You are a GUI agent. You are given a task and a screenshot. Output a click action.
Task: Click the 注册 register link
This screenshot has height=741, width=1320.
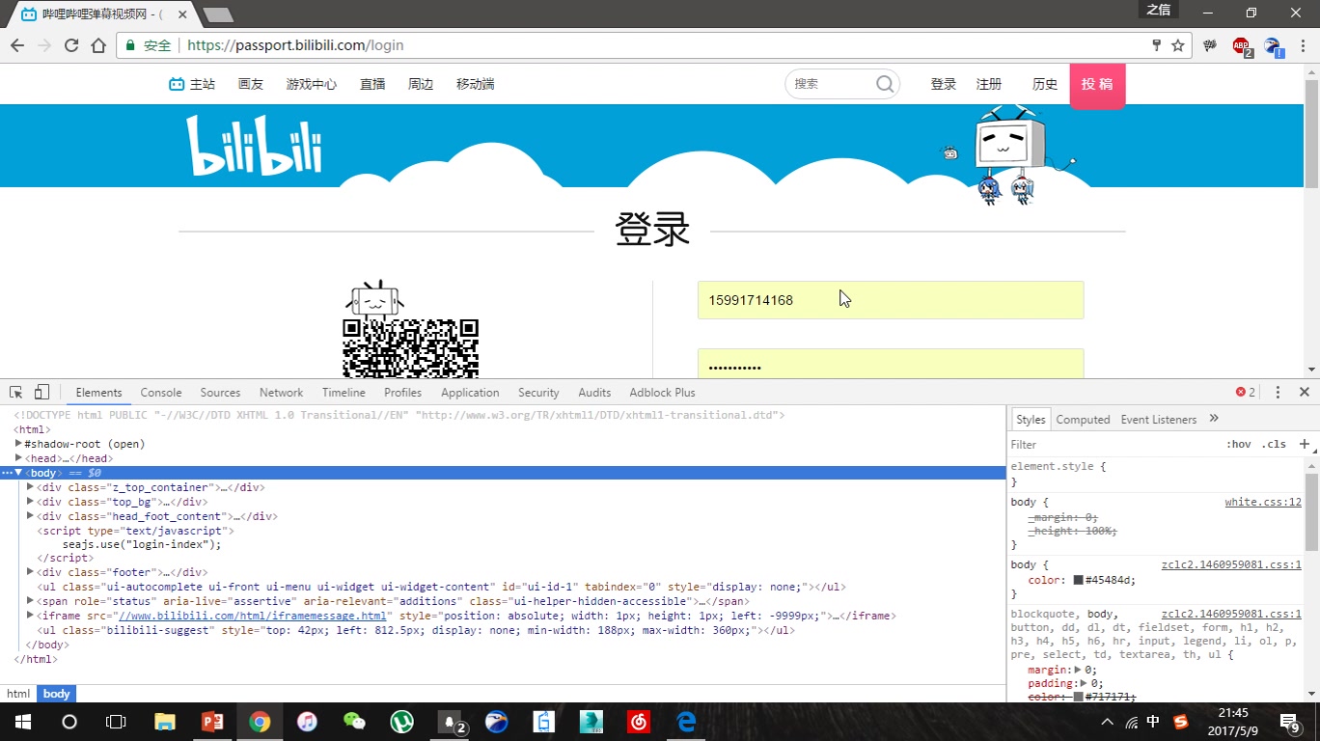tap(988, 84)
